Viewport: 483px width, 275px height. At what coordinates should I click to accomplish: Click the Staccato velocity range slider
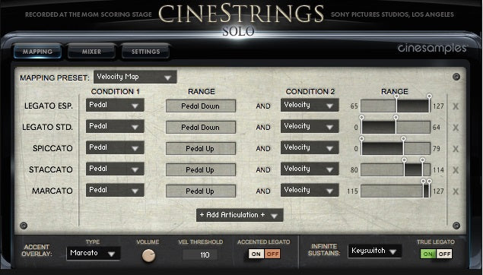click(x=396, y=170)
